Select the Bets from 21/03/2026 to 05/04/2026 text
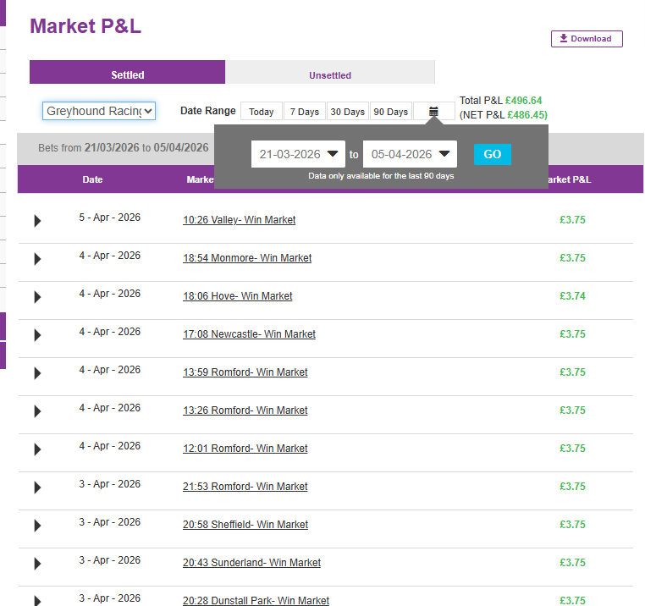The width and height of the screenshot is (645, 606). tap(124, 148)
